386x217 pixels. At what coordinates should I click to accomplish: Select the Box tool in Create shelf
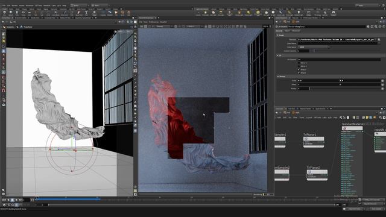pos(5,13)
